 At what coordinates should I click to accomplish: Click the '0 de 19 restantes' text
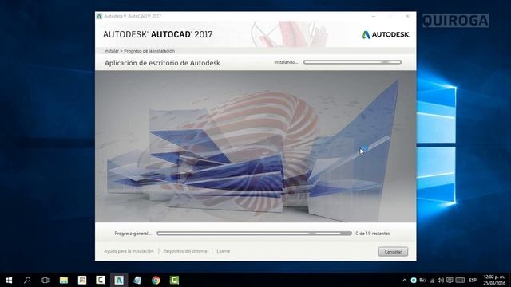click(373, 234)
